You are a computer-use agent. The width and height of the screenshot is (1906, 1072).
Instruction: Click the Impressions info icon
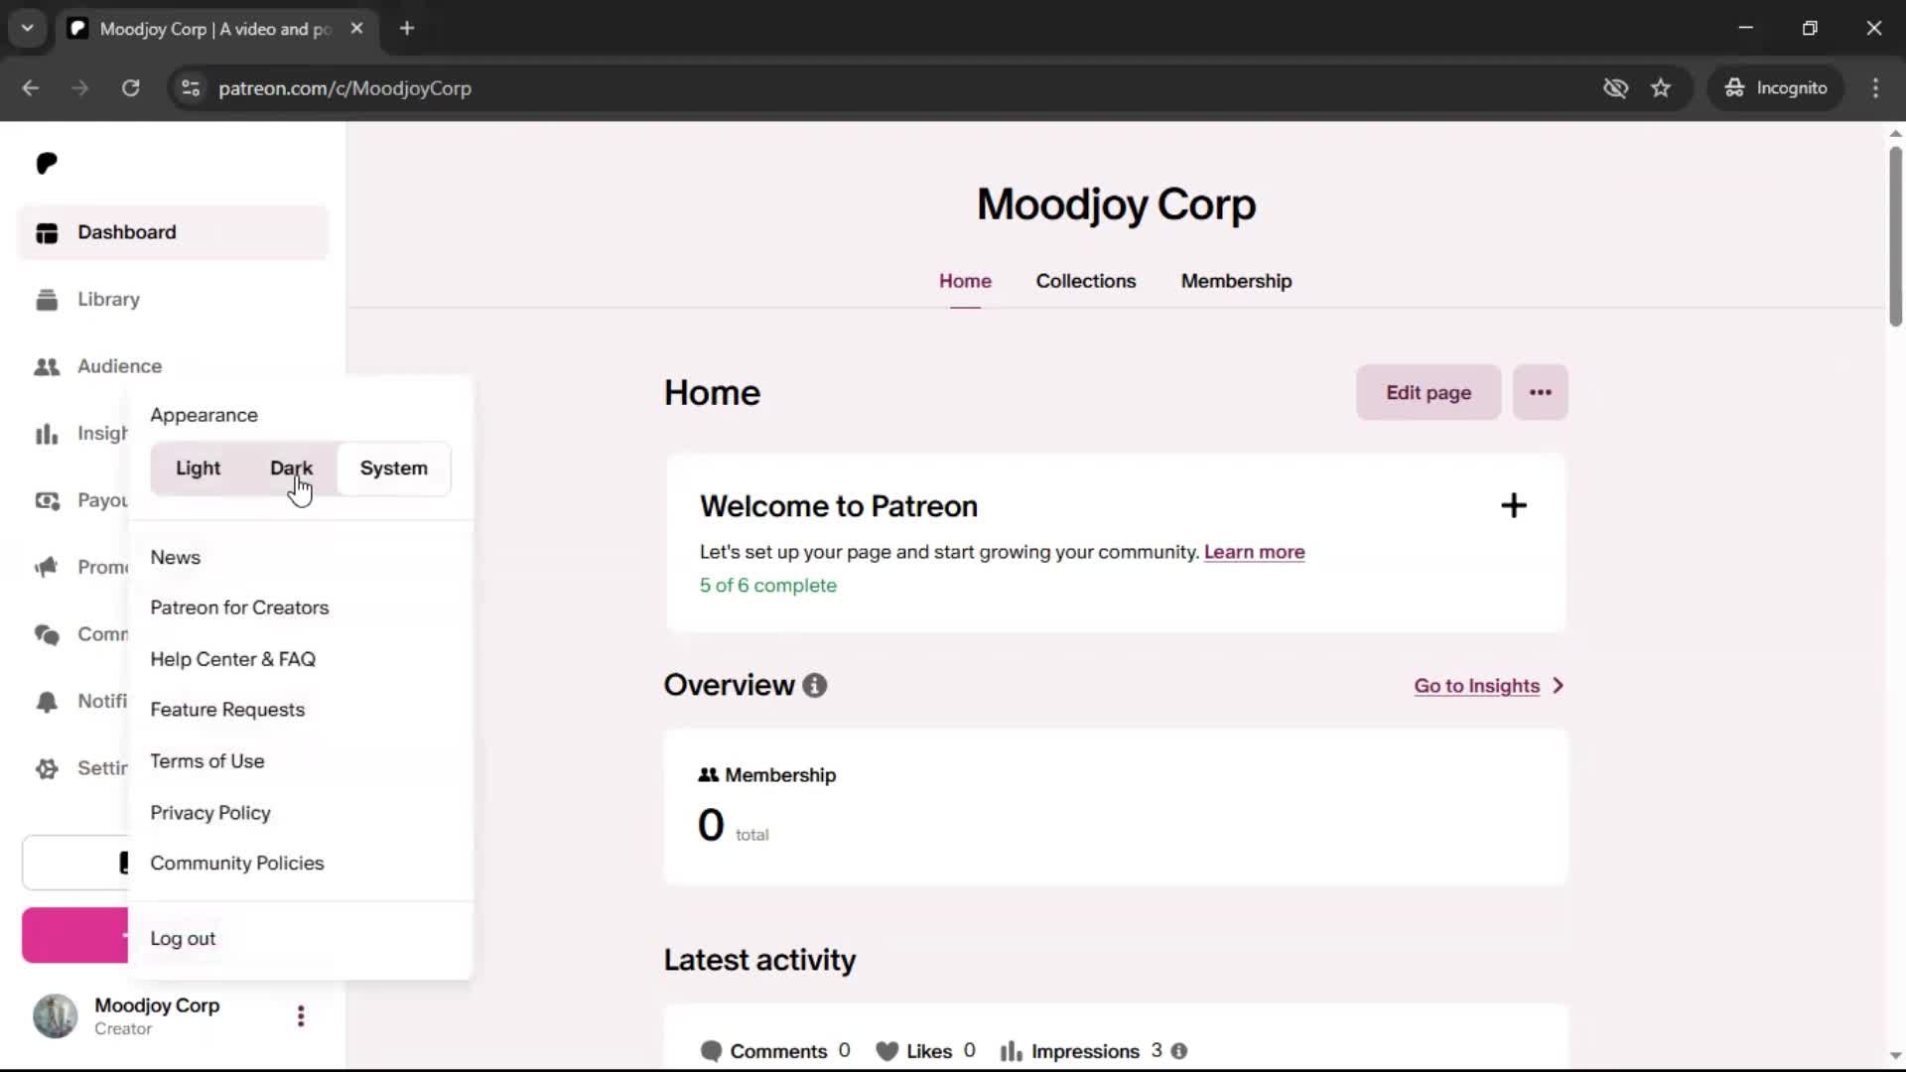(x=1179, y=1051)
